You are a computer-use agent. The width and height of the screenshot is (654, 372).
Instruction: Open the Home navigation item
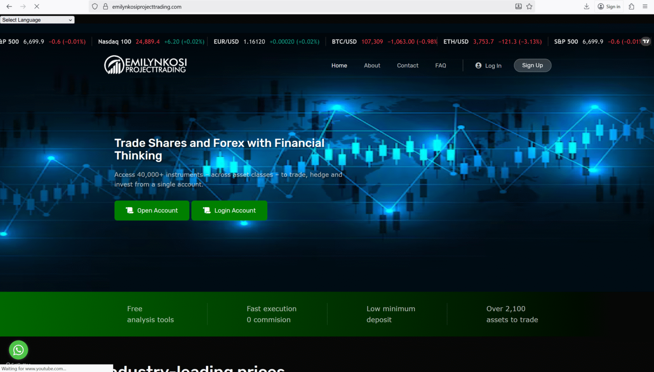coord(339,66)
